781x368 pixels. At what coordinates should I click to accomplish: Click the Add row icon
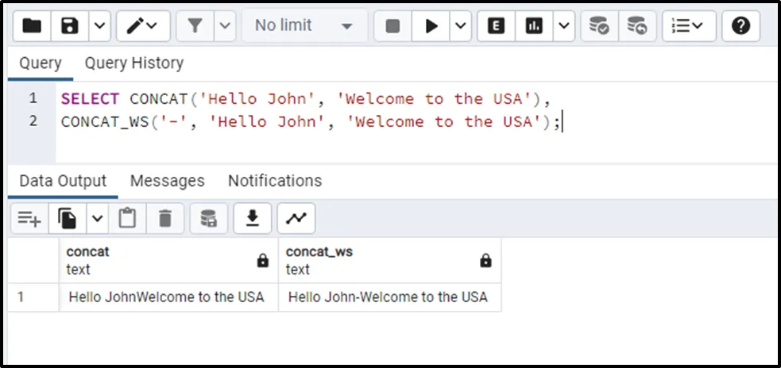pyautogui.click(x=29, y=218)
